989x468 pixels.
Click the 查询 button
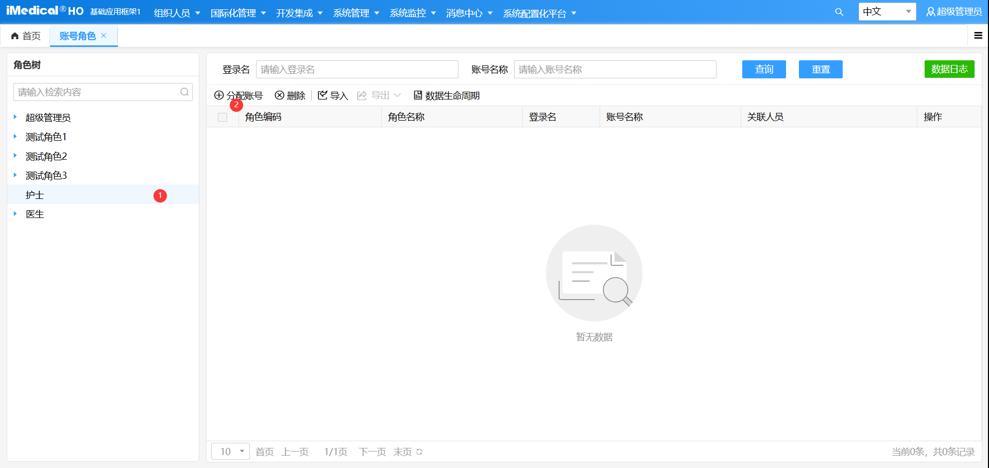click(x=763, y=69)
